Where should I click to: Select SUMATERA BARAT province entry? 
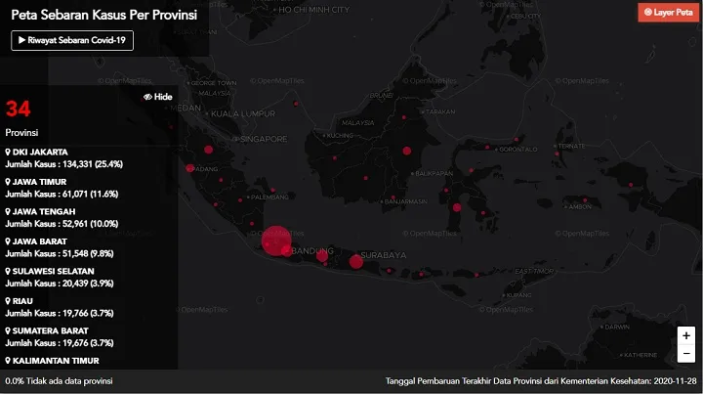pos(60,336)
